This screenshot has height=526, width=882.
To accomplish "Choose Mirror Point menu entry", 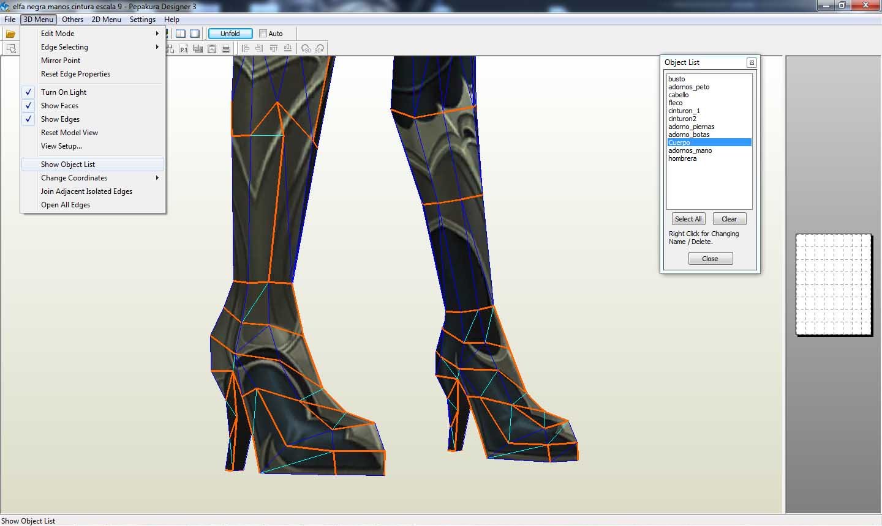I will pos(92,61).
